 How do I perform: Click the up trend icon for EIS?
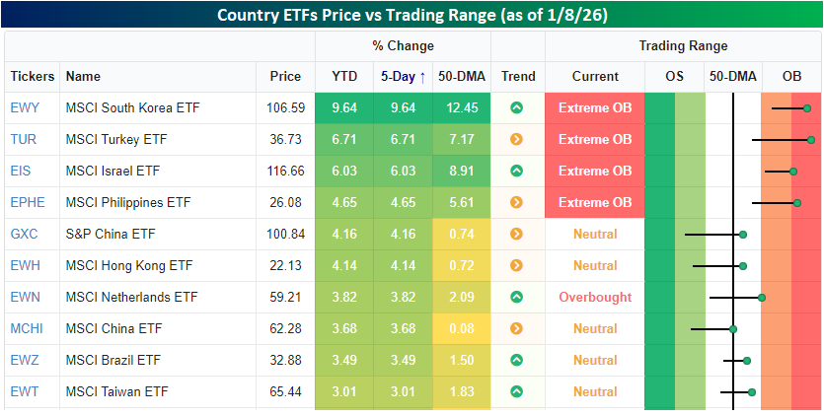click(x=516, y=171)
